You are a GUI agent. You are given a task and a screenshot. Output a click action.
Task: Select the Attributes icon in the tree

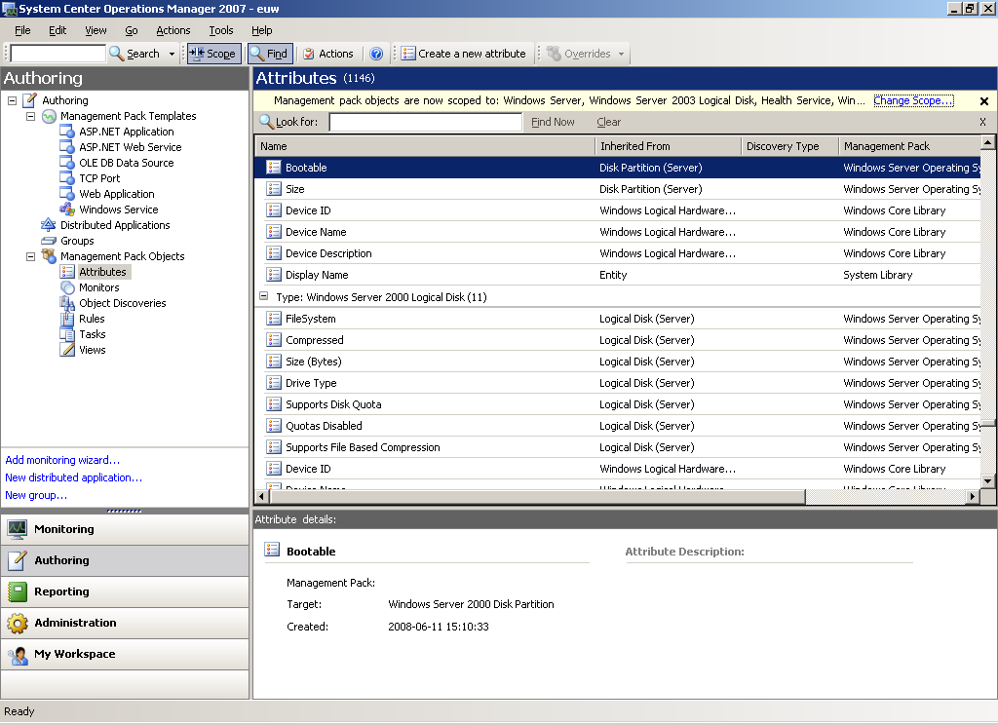[67, 272]
